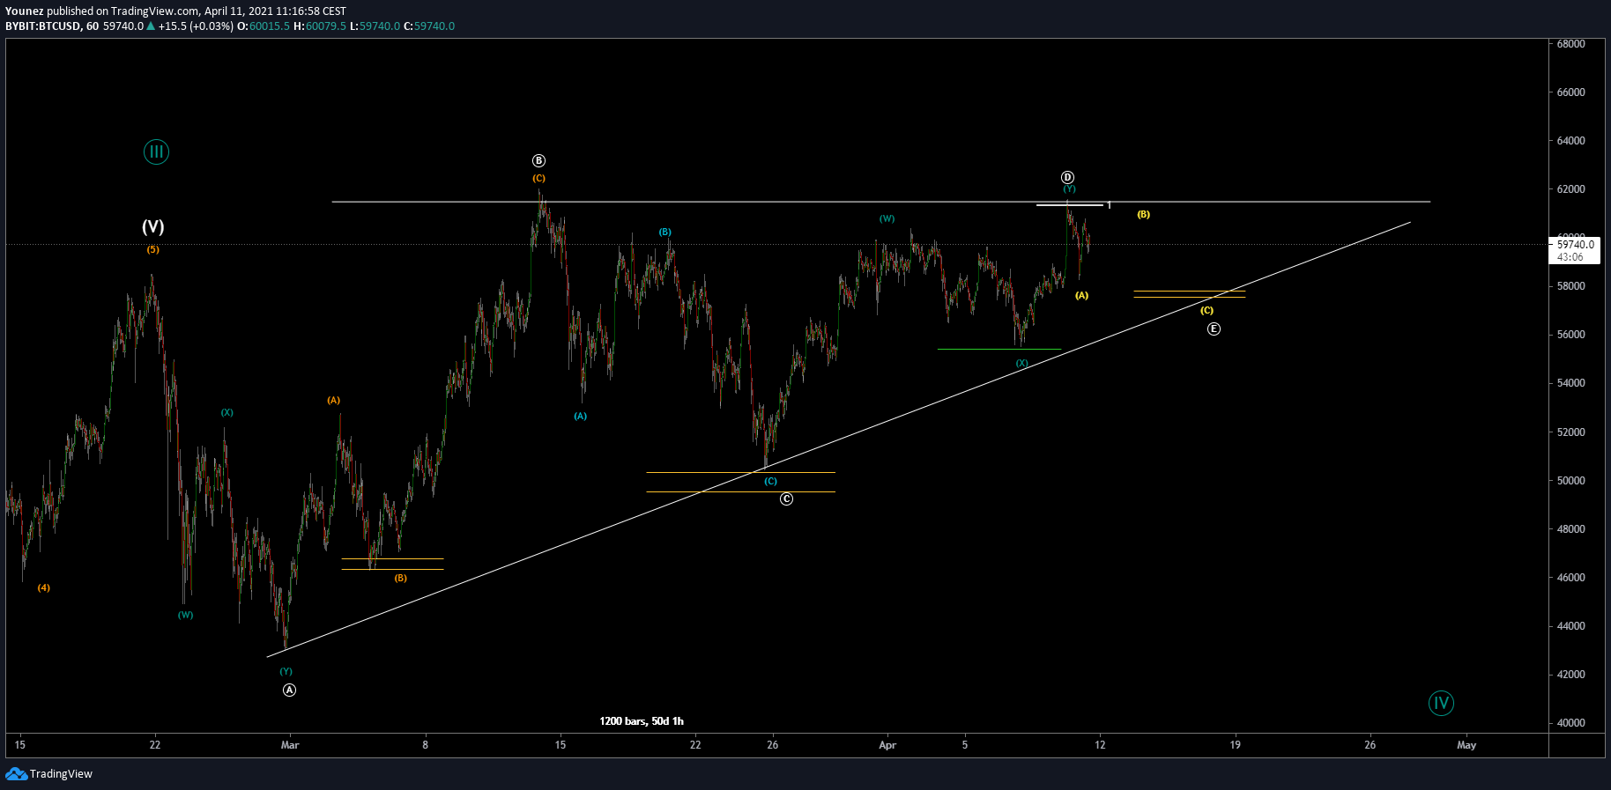The width and height of the screenshot is (1611, 790).
Task: Click the 40000 price axis label
Action: click(1570, 723)
